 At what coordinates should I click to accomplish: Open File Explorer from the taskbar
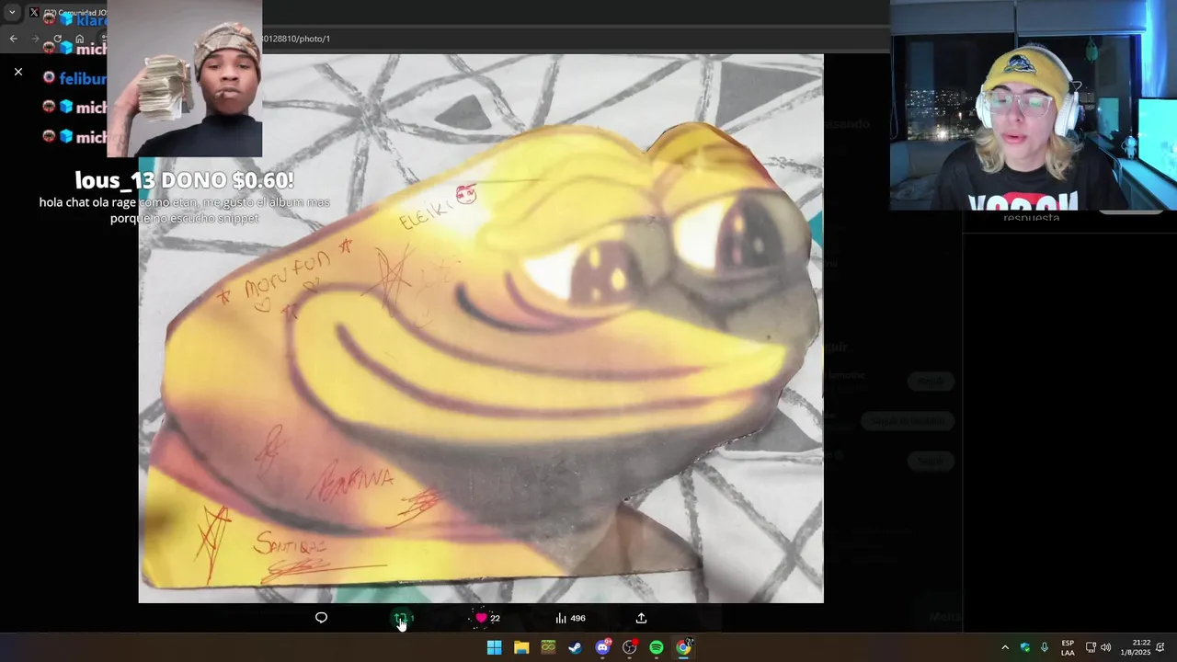click(x=521, y=647)
